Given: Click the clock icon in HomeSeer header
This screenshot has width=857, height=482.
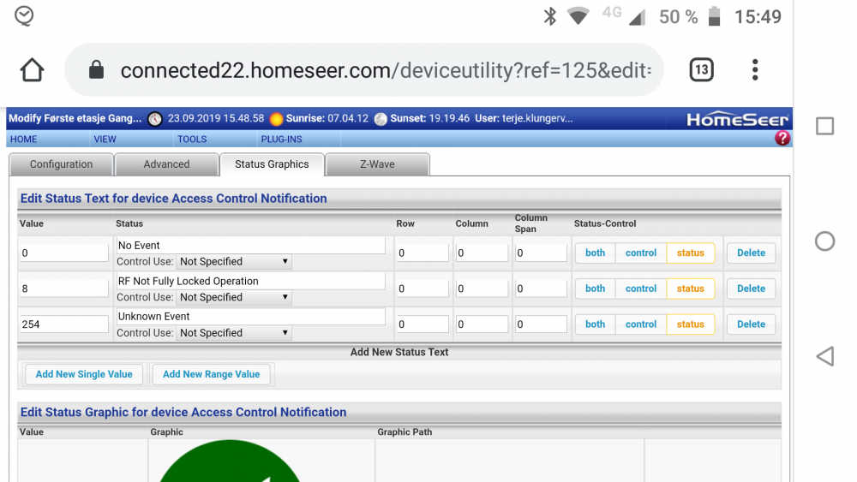Looking at the screenshot, I should click(155, 119).
